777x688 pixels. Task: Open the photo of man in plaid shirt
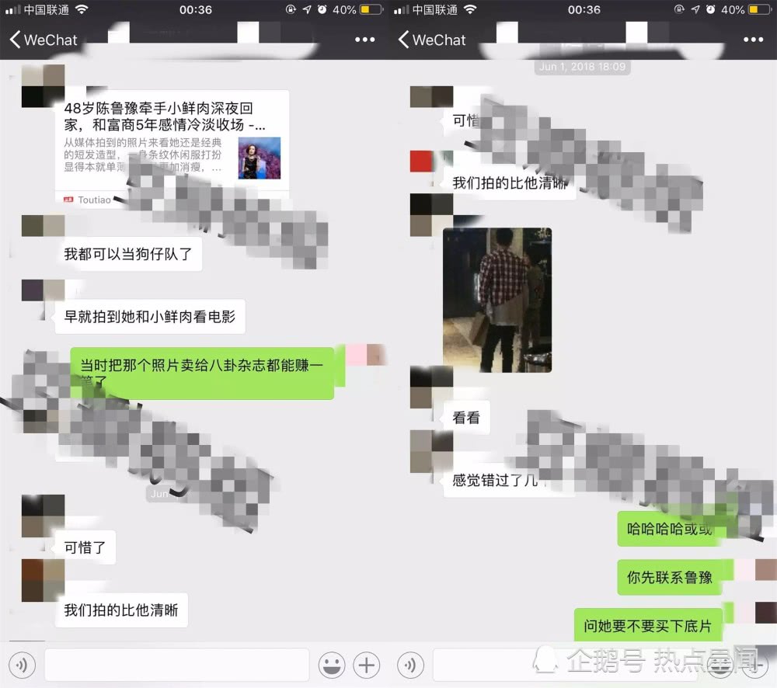[497, 300]
